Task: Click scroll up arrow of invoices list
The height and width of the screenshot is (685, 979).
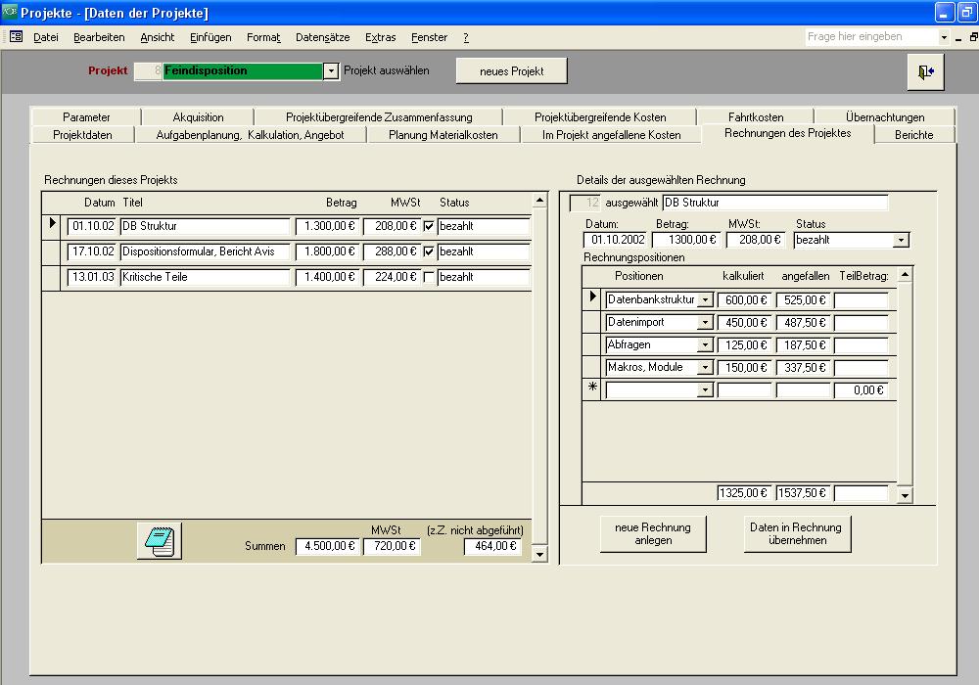Action: (539, 201)
